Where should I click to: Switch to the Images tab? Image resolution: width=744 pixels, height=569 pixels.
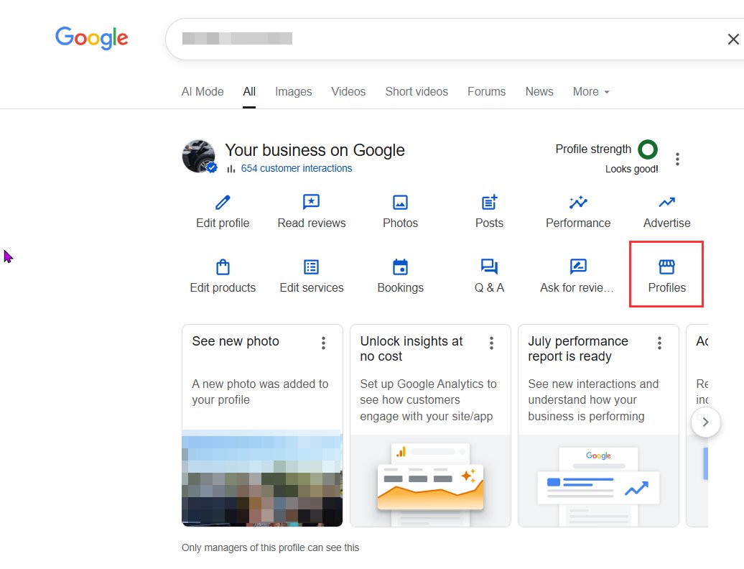pyautogui.click(x=293, y=91)
